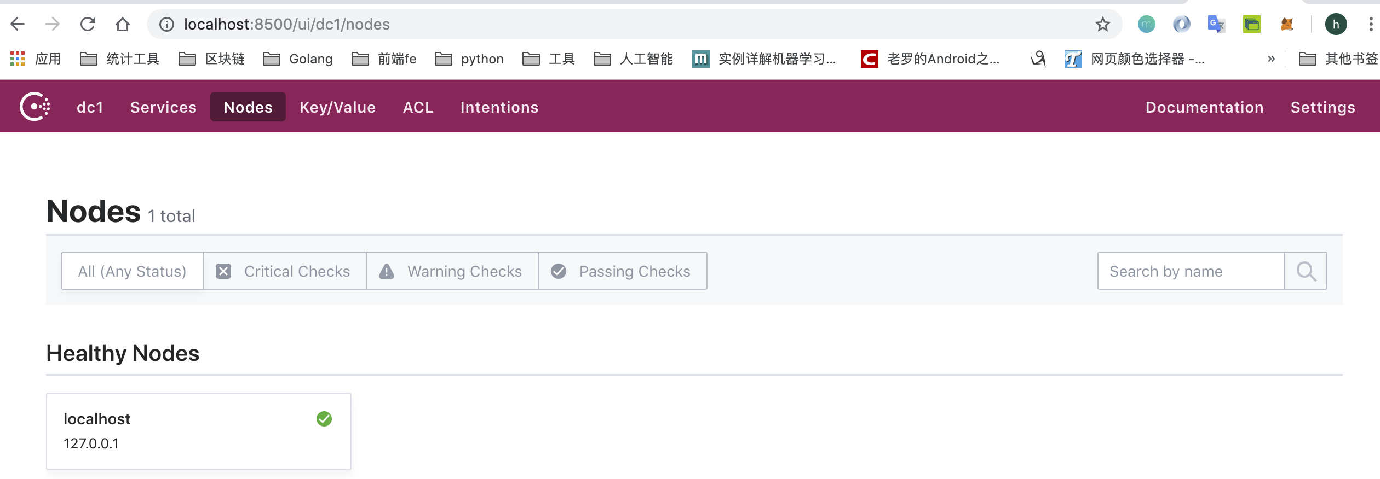Image resolution: width=1380 pixels, height=479 pixels.
Task: Toggle the Critical Checks filter
Action: click(285, 271)
